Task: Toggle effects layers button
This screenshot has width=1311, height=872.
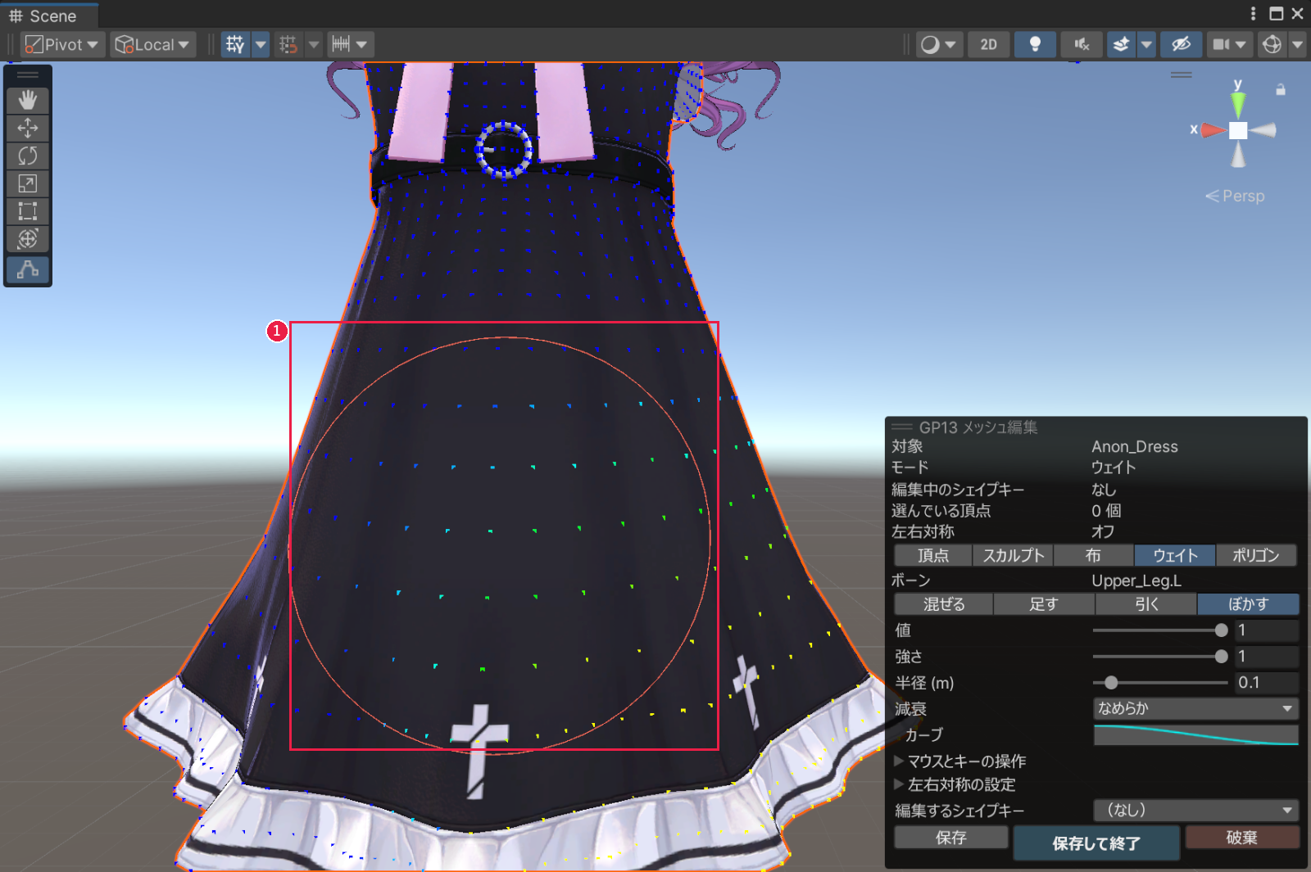Action: point(1121,44)
